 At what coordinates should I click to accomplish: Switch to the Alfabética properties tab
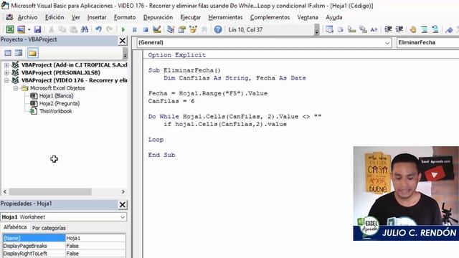pos(15,227)
